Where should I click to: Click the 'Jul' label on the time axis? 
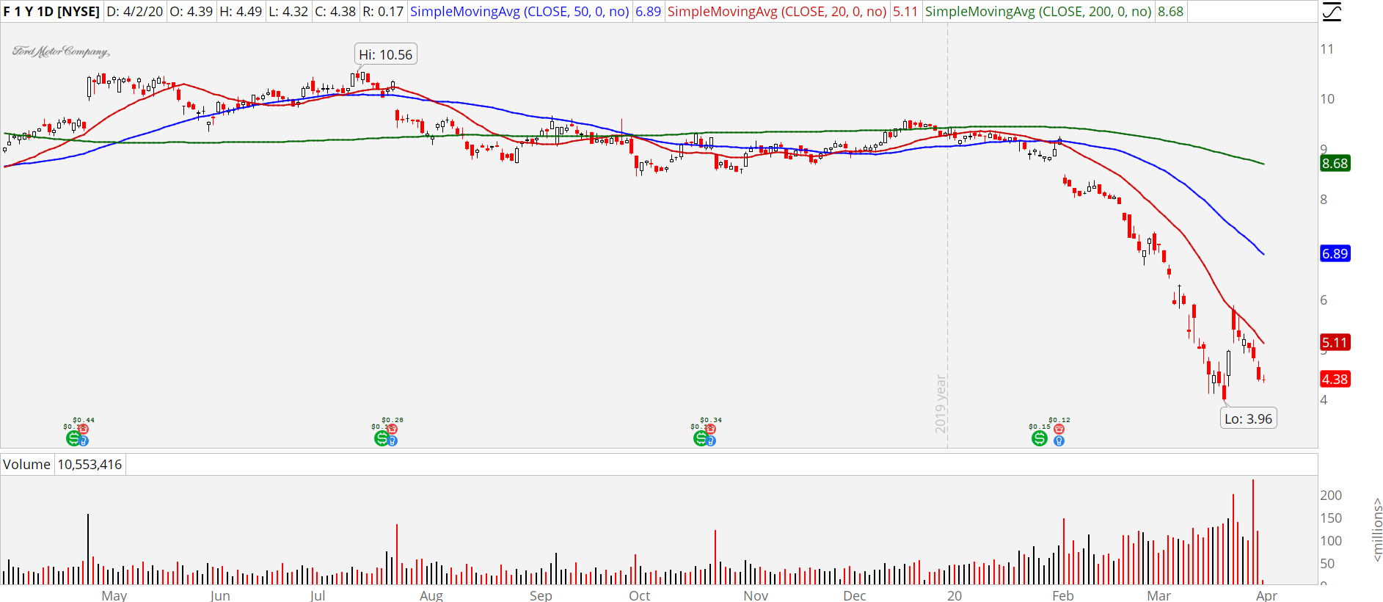(x=318, y=595)
